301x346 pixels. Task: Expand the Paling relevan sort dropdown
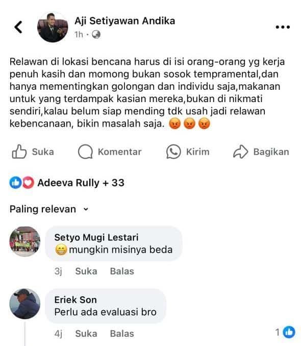pos(49,209)
